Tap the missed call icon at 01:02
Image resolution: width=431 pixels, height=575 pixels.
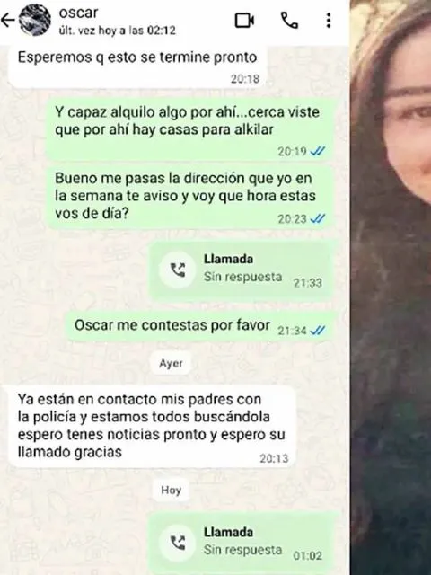tap(178, 543)
